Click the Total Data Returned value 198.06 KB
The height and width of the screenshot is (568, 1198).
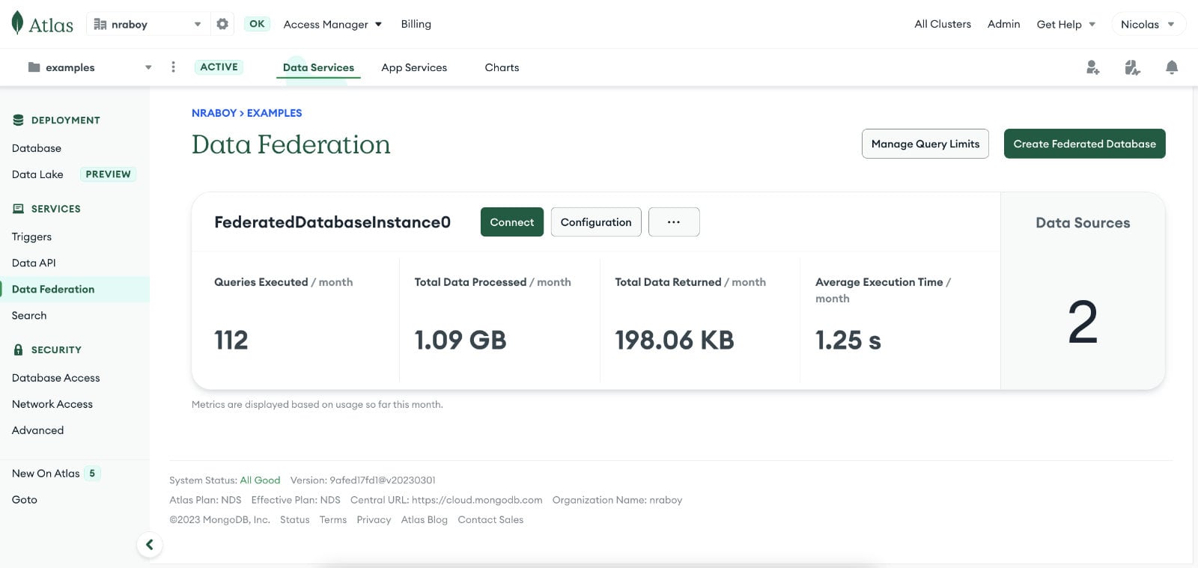(x=675, y=341)
